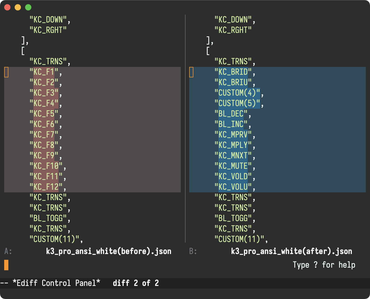Click the "KC_BRID" line in after.json
Image resolution: width=370 pixels, height=299 pixels.
point(235,72)
